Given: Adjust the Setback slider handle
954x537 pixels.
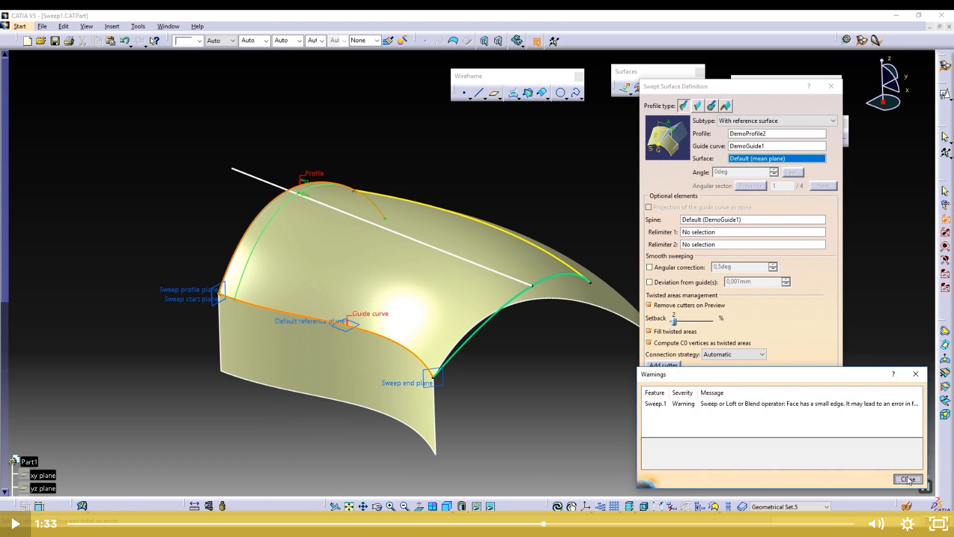Looking at the screenshot, I should pos(674,320).
